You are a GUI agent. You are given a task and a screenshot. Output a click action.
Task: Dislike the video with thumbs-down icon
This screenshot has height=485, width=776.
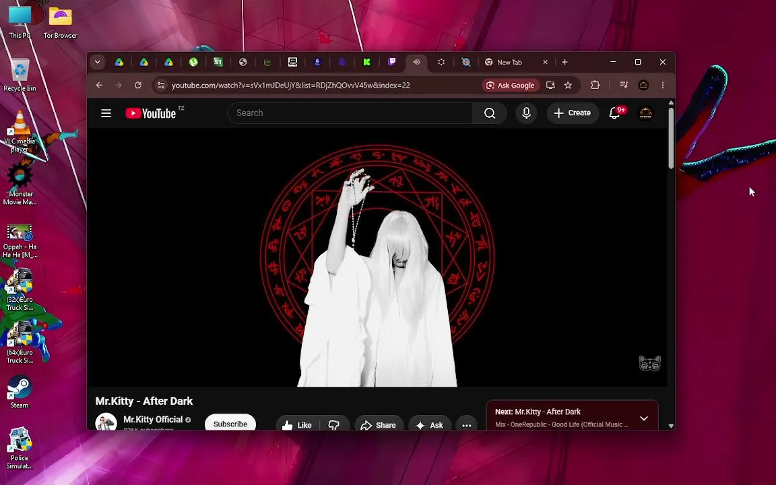click(x=334, y=424)
